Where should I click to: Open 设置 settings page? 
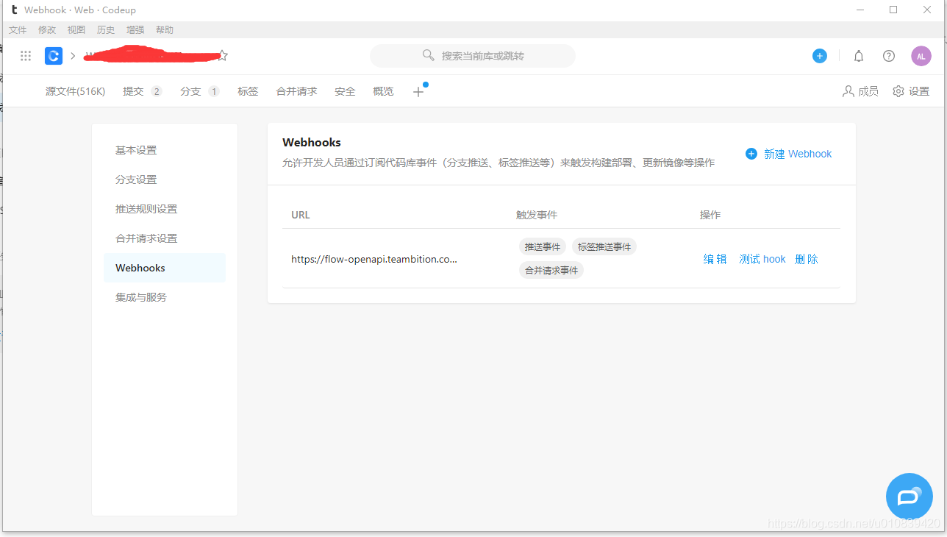coord(911,91)
